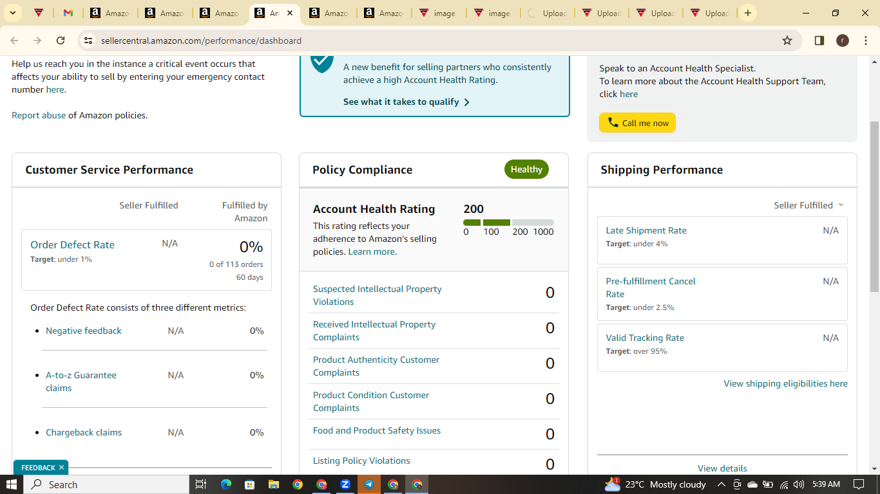Dismiss the Feedback widget with its X
The height and width of the screenshot is (494, 880).
[x=61, y=468]
